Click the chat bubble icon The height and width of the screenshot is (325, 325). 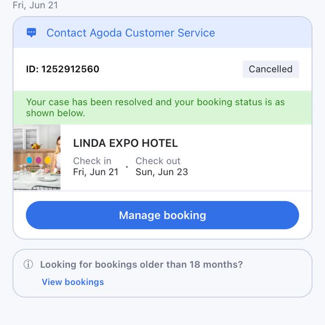click(31, 33)
